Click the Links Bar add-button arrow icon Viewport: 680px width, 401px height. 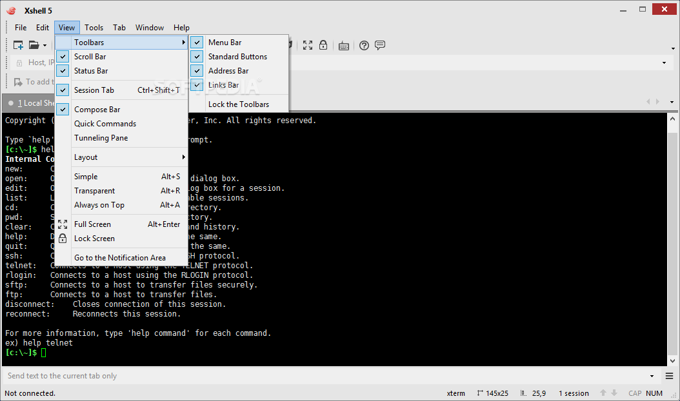(18, 82)
